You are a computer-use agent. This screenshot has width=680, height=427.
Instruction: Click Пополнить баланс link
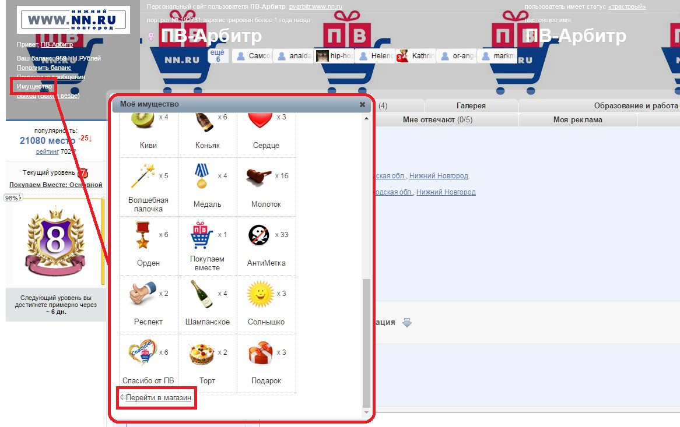44,68
